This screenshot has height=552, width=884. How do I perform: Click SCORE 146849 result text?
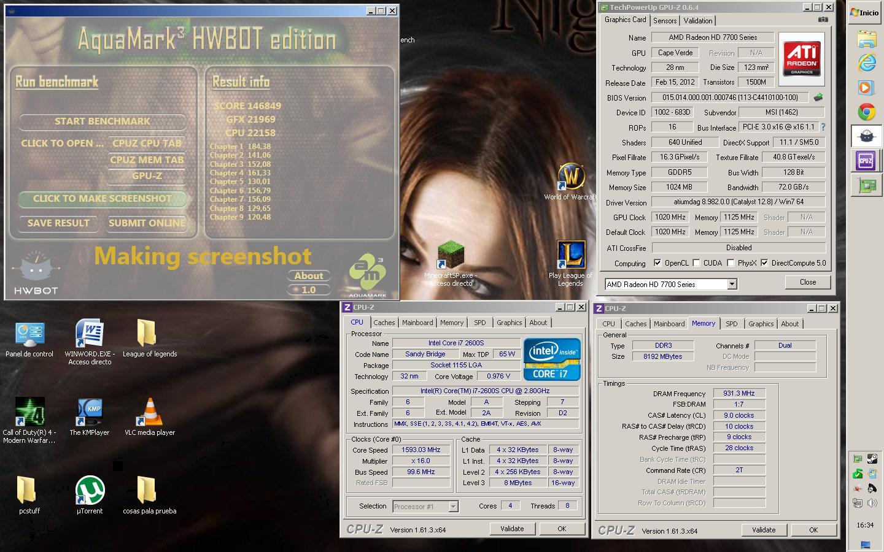pos(247,105)
